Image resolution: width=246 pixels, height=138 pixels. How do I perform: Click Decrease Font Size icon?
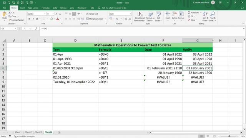[60, 14]
